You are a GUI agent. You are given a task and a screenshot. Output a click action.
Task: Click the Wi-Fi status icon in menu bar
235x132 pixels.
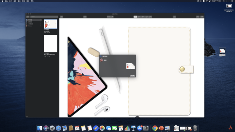pyautogui.click(x=207, y=1)
